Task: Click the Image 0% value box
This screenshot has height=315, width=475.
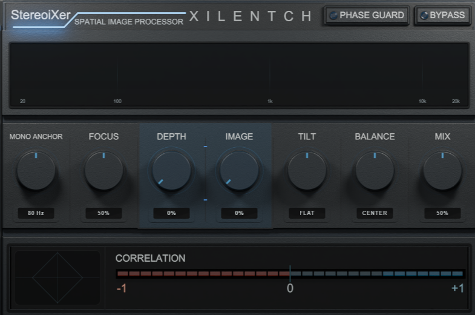Action: (239, 213)
